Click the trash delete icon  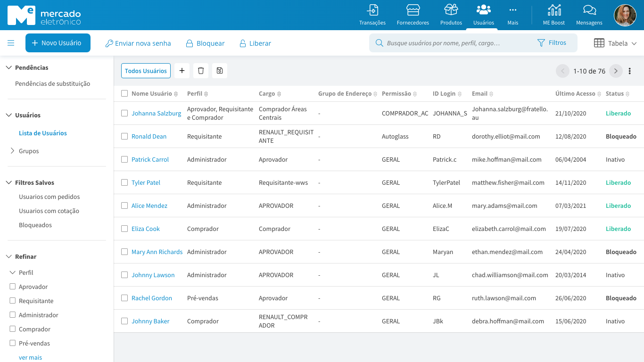tap(201, 71)
